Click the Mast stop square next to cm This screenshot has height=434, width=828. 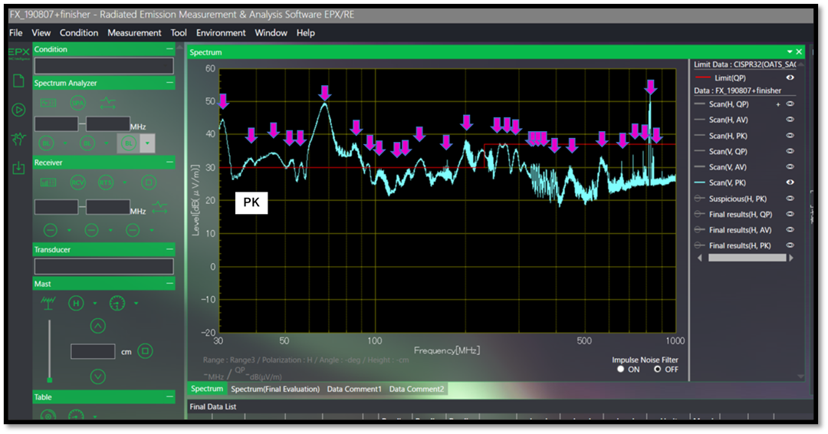[145, 350]
